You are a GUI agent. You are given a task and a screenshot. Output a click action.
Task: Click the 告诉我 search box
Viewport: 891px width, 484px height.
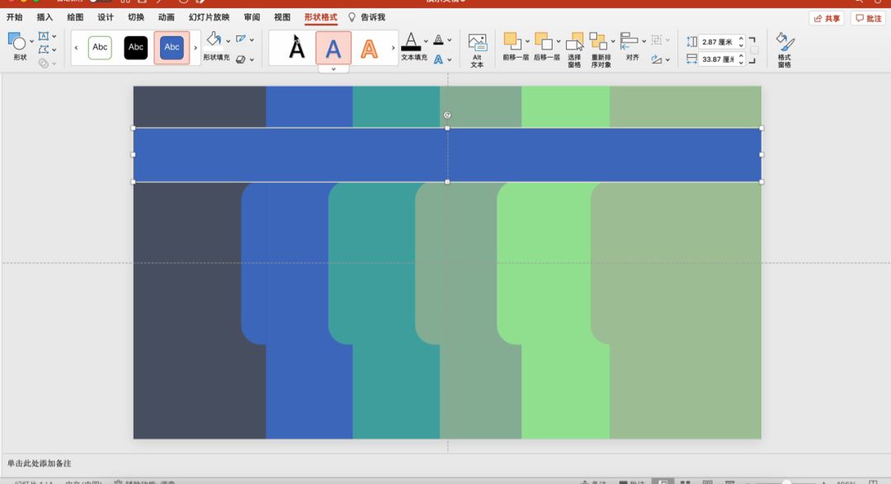367,17
